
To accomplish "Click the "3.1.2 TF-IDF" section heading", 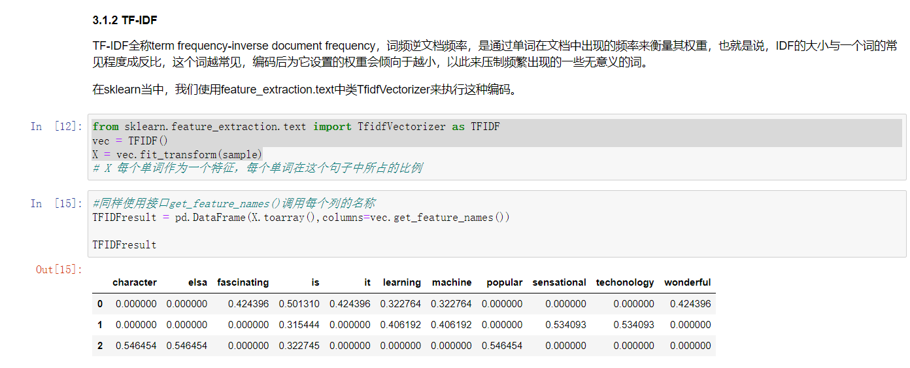I will 126,21.
